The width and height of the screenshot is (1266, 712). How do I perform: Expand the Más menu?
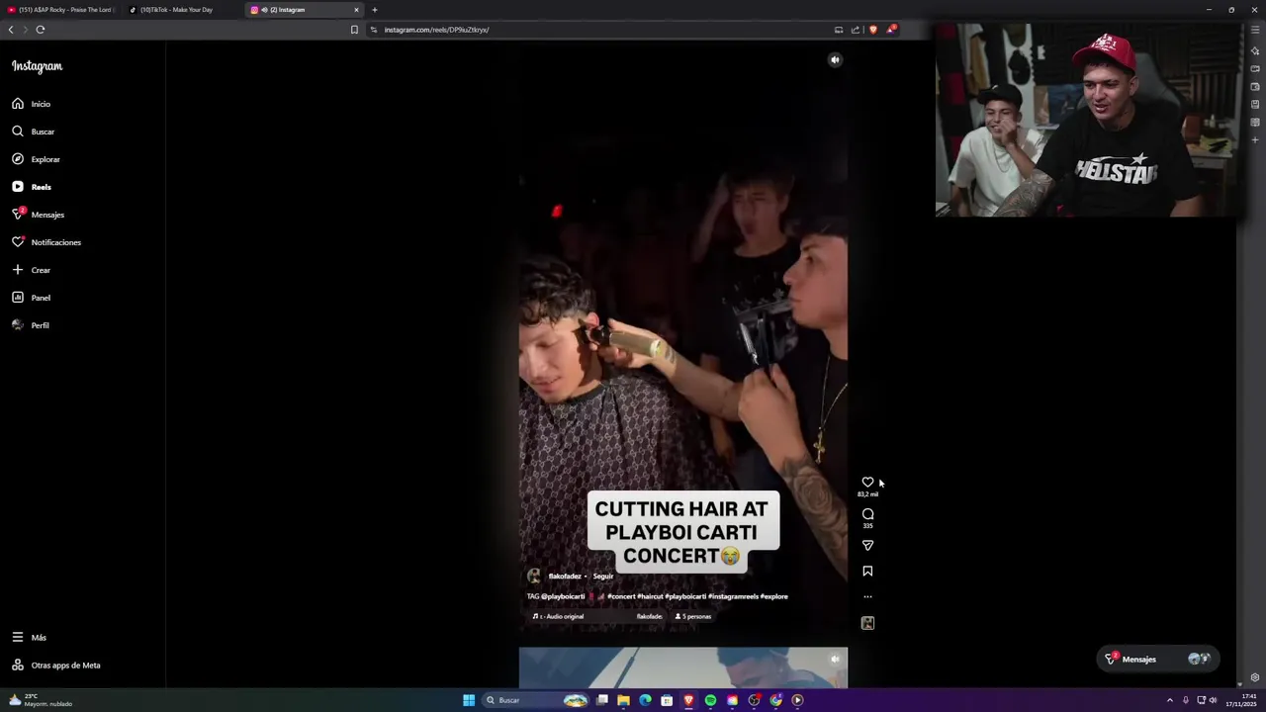30,638
